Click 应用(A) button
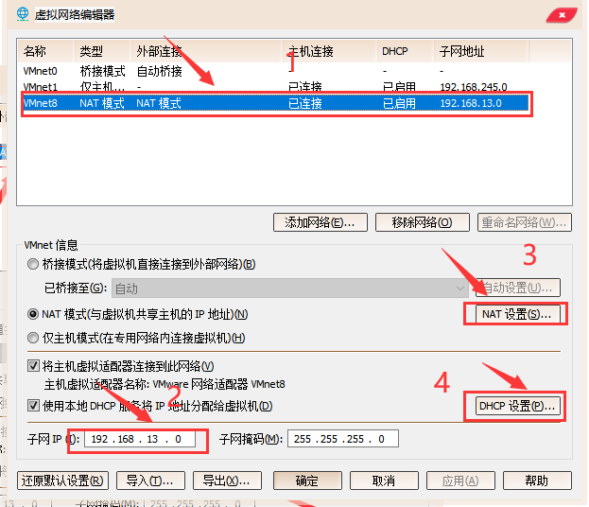The height and width of the screenshot is (507, 589). 460,481
